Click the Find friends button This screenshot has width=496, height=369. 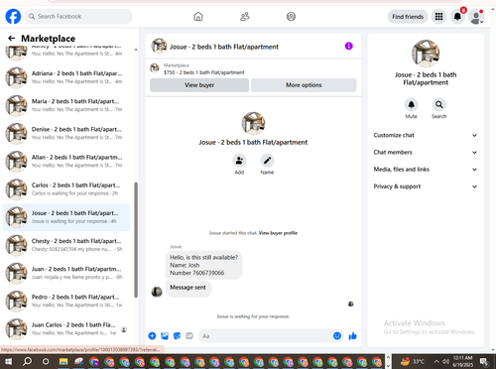(x=408, y=17)
